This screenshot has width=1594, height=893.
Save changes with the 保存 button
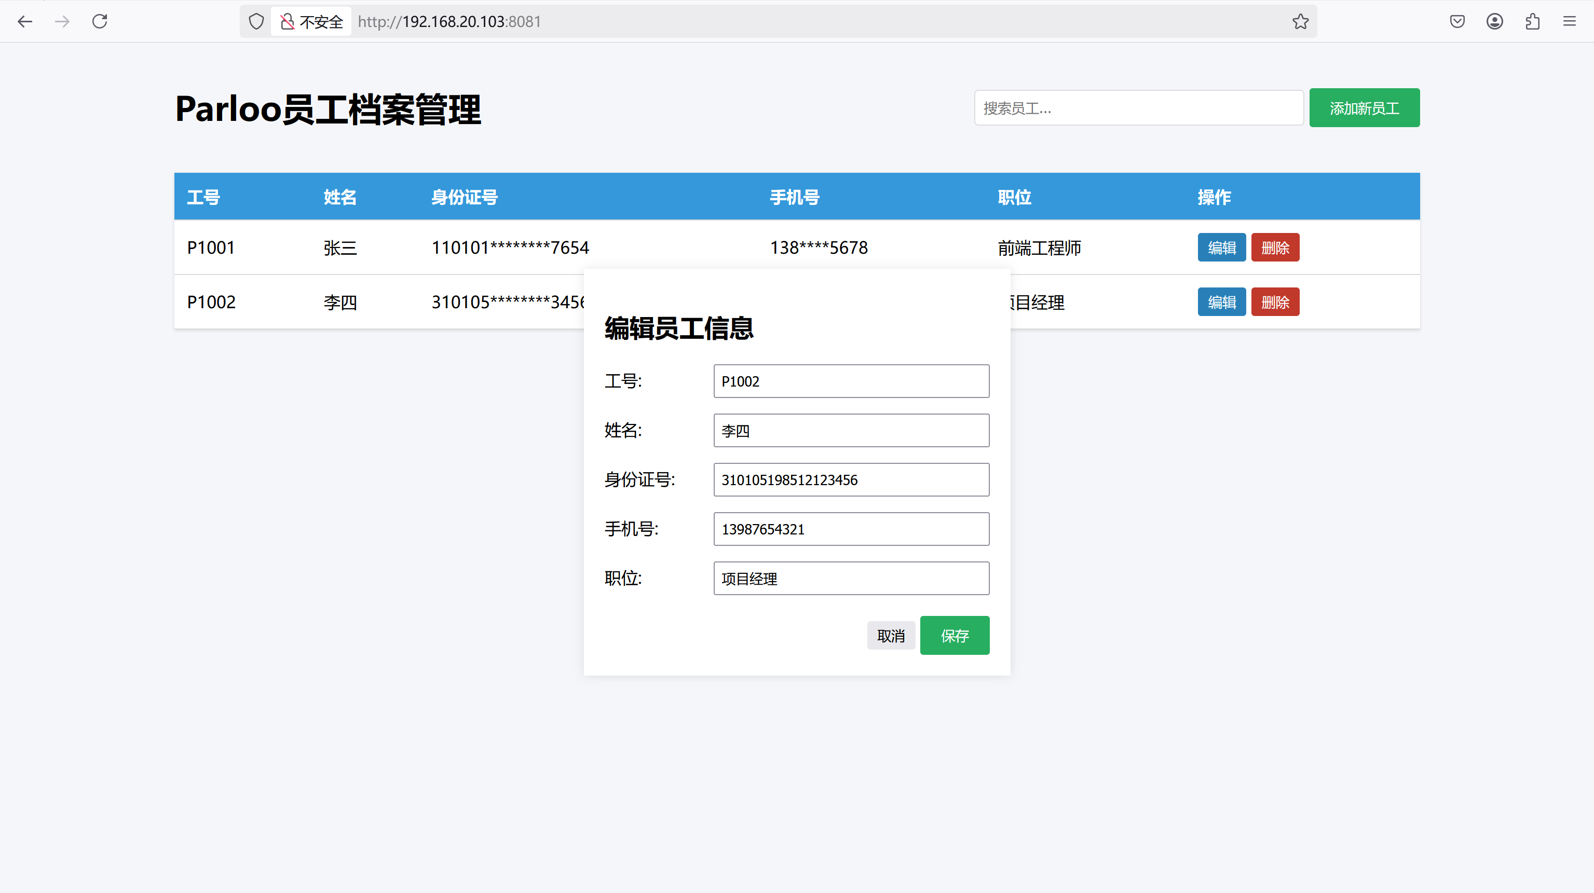(955, 635)
